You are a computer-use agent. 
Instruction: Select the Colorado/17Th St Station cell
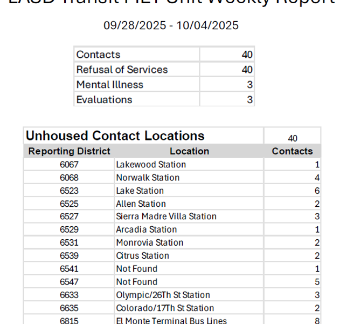coord(165,308)
